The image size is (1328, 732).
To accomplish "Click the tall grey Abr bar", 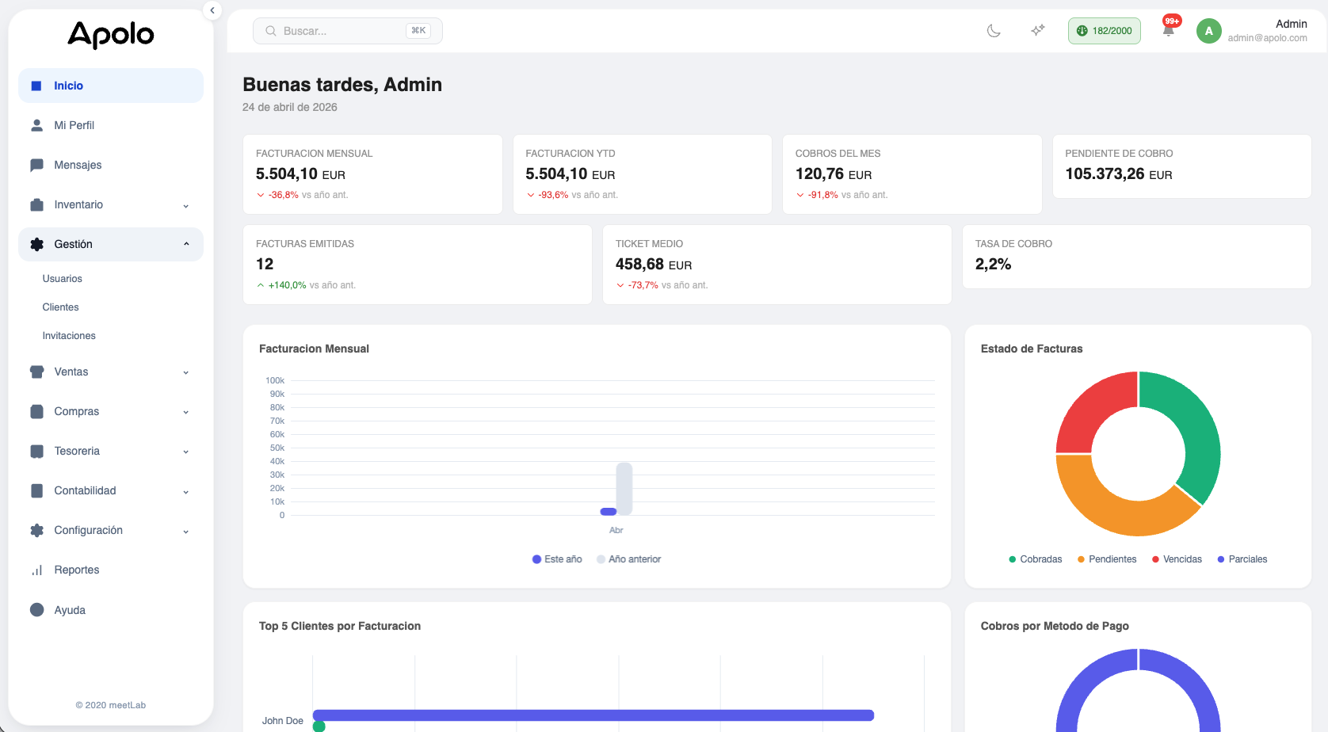I will point(624,488).
